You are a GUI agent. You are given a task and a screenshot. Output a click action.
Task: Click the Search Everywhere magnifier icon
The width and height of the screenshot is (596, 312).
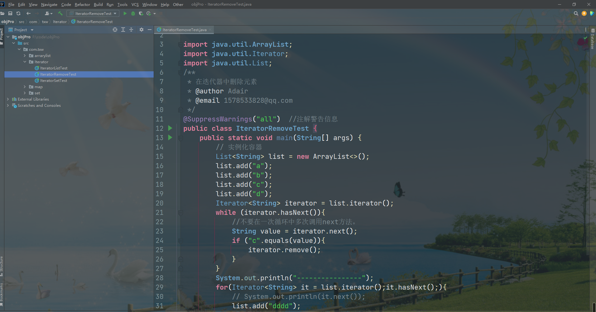pos(576,13)
